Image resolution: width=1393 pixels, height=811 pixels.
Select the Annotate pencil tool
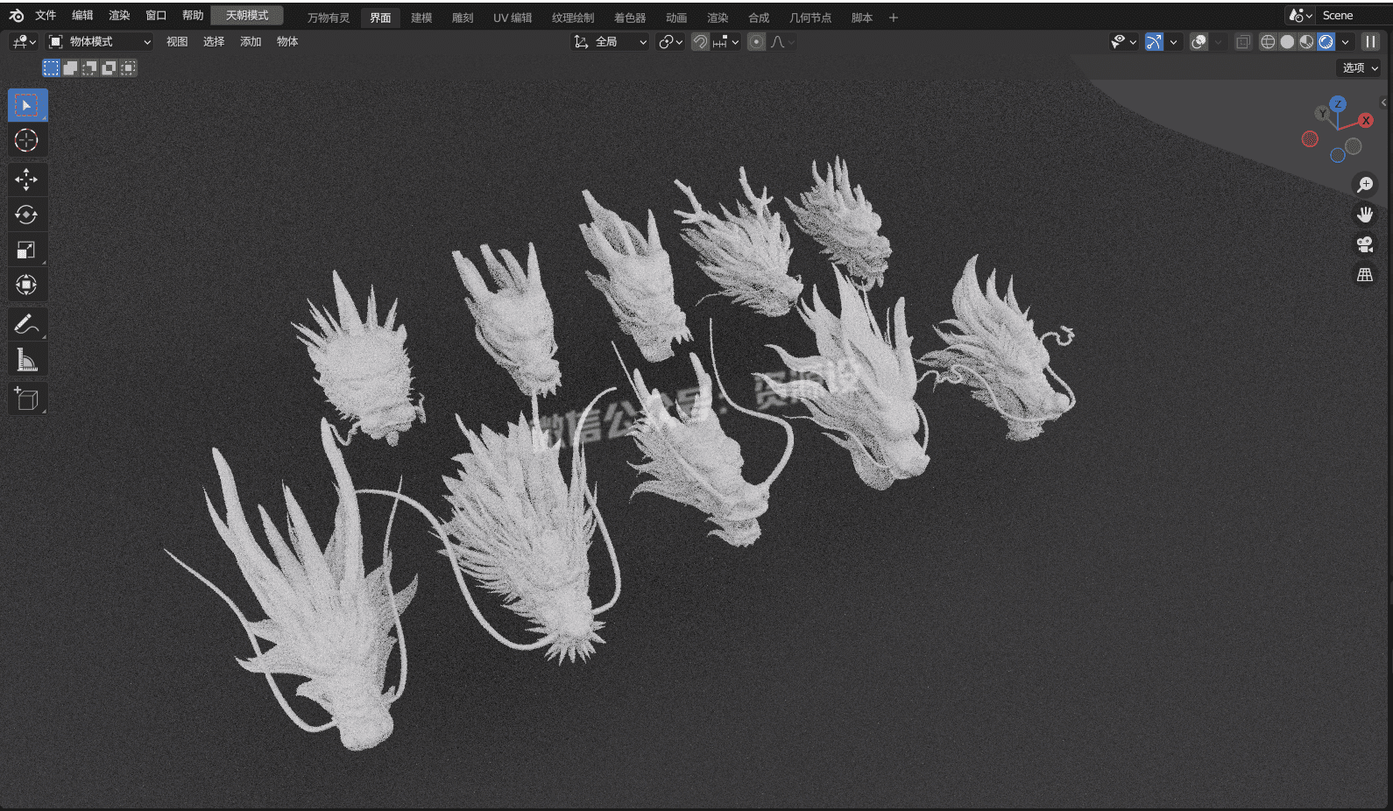pos(26,324)
